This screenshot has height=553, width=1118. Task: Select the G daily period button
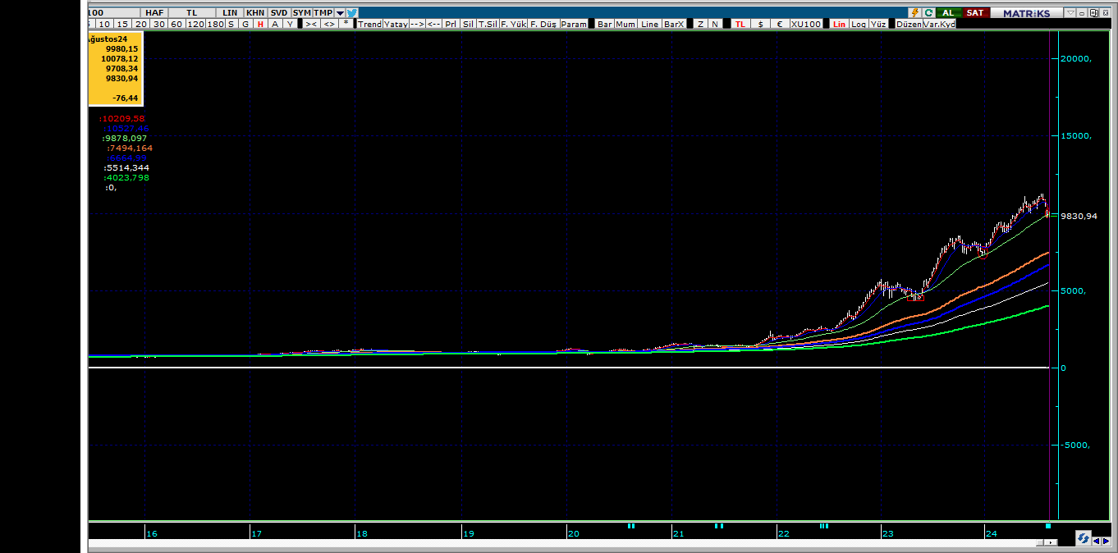(x=245, y=24)
